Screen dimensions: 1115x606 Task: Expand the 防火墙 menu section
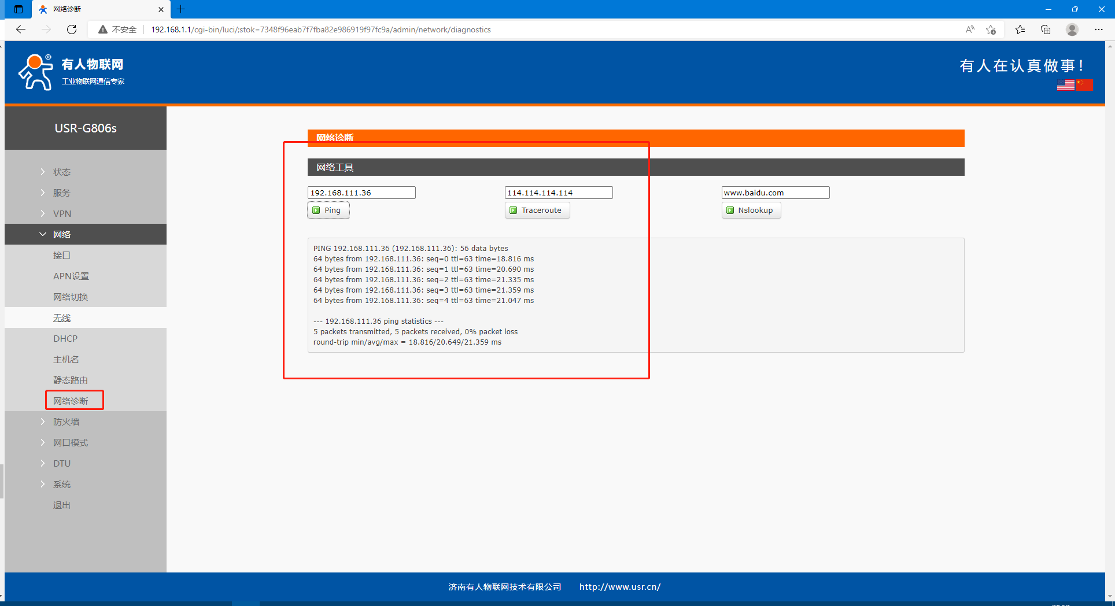[66, 422]
